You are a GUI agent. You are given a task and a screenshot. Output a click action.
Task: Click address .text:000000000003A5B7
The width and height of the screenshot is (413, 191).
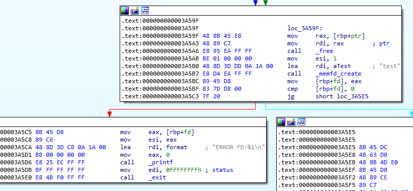(x=160, y=74)
